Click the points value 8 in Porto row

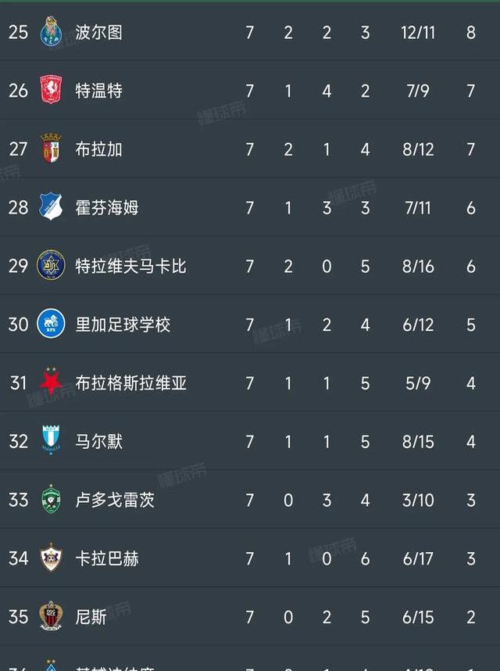pyautogui.click(x=469, y=32)
